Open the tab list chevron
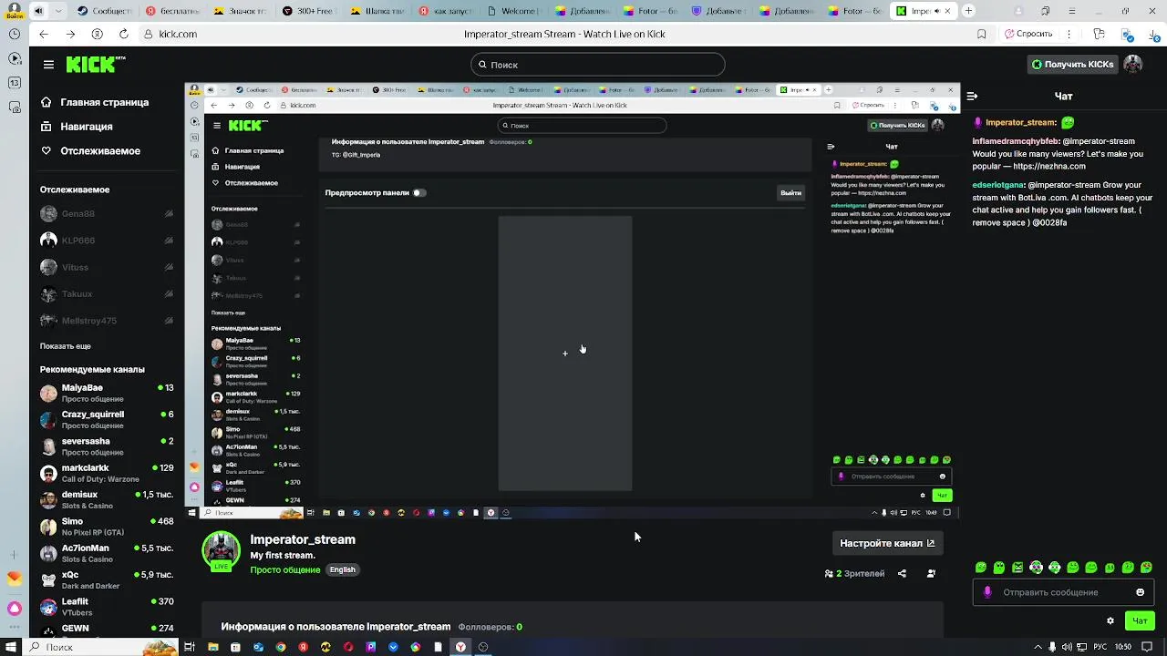Viewport: 1167px width, 656px height. pos(57,11)
